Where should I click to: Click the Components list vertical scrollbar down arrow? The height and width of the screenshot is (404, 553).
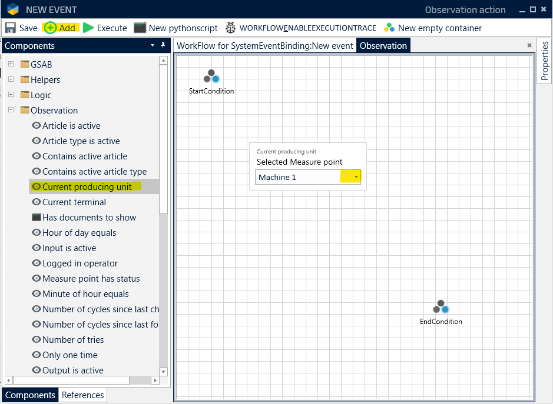(x=163, y=372)
